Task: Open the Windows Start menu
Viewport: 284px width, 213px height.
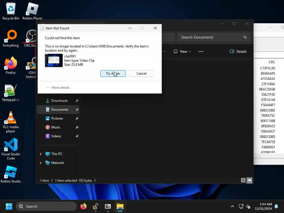Action: 9,206
